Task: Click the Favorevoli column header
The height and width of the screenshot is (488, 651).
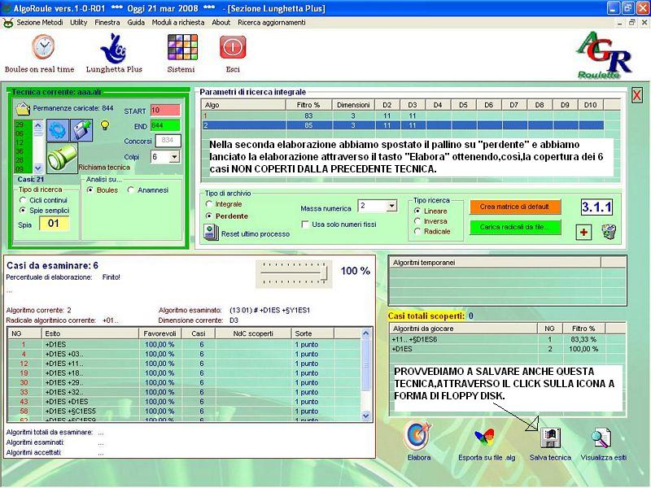Action: [x=159, y=333]
